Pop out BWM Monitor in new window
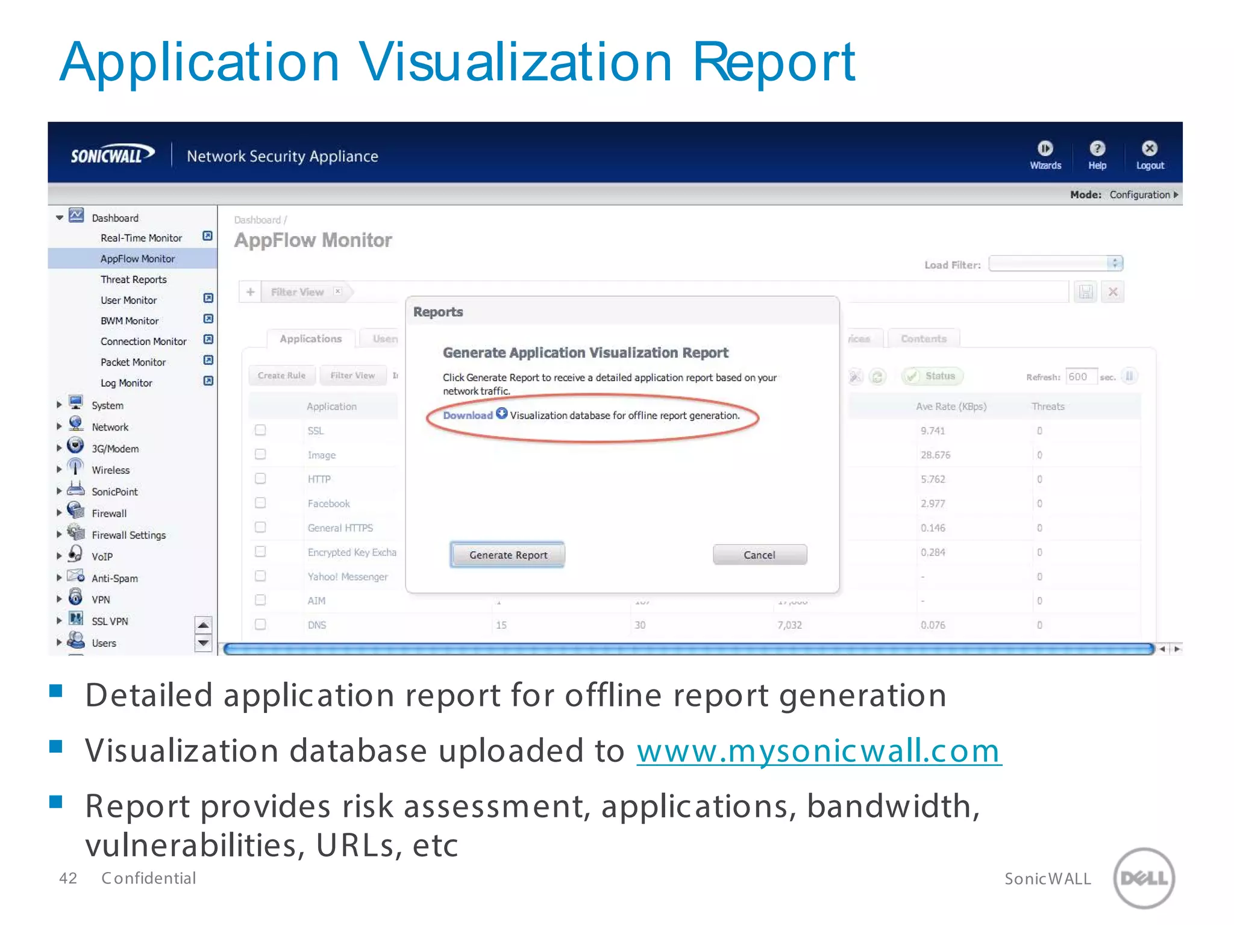Screen dimensions: 1234x925 [208, 319]
